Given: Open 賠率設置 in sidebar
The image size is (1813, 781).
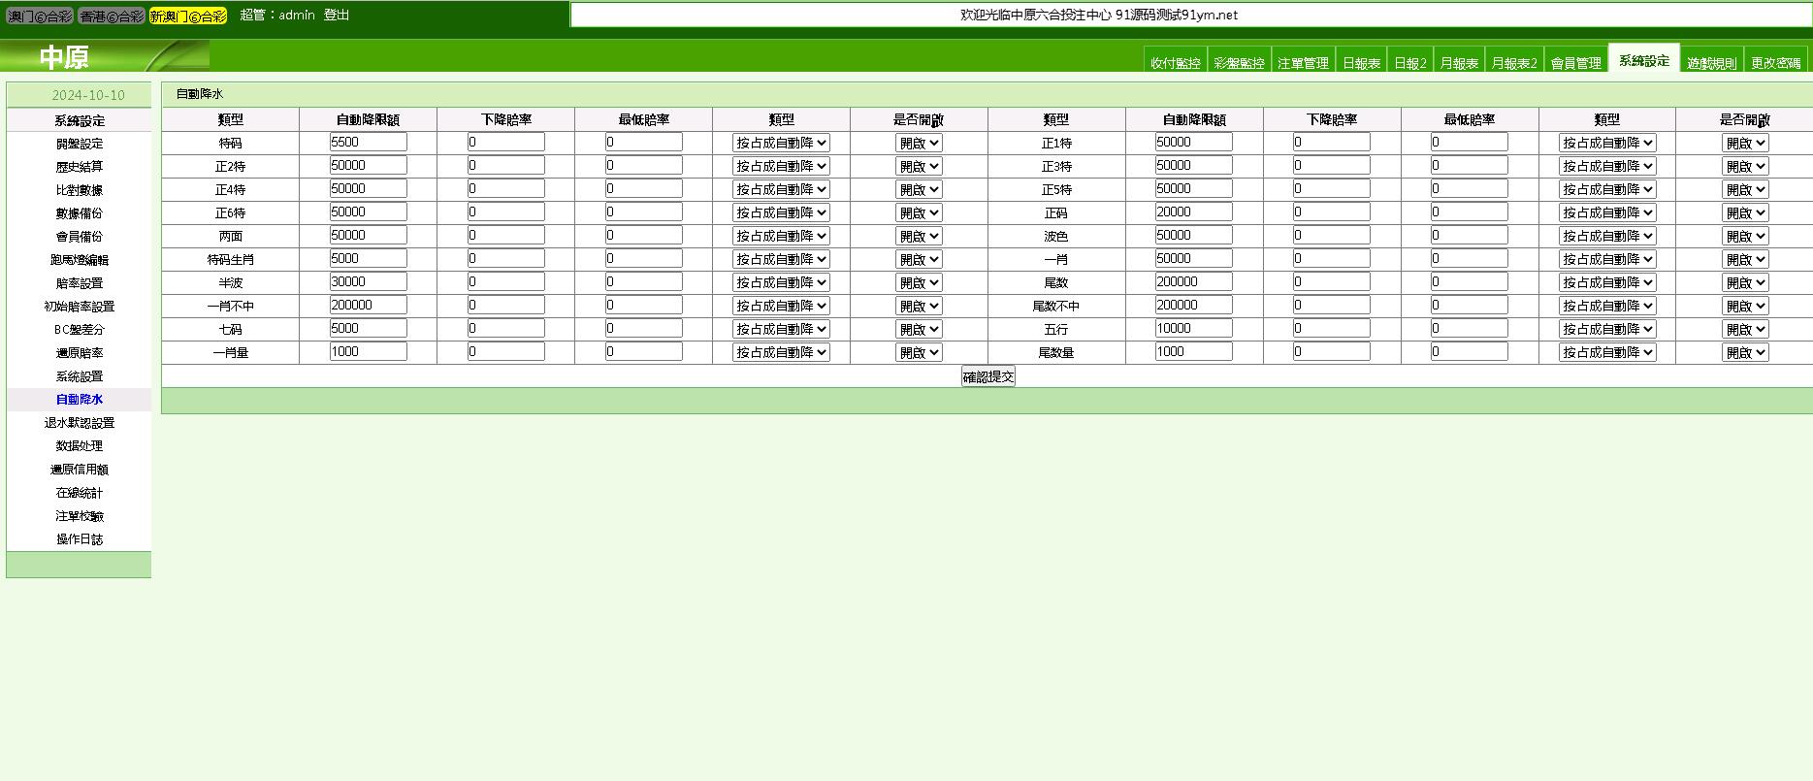Looking at the screenshot, I should pyautogui.click(x=79, y=283).
